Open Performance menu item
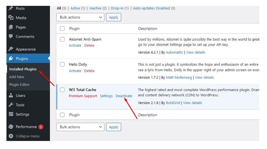 tap(26, 127)
